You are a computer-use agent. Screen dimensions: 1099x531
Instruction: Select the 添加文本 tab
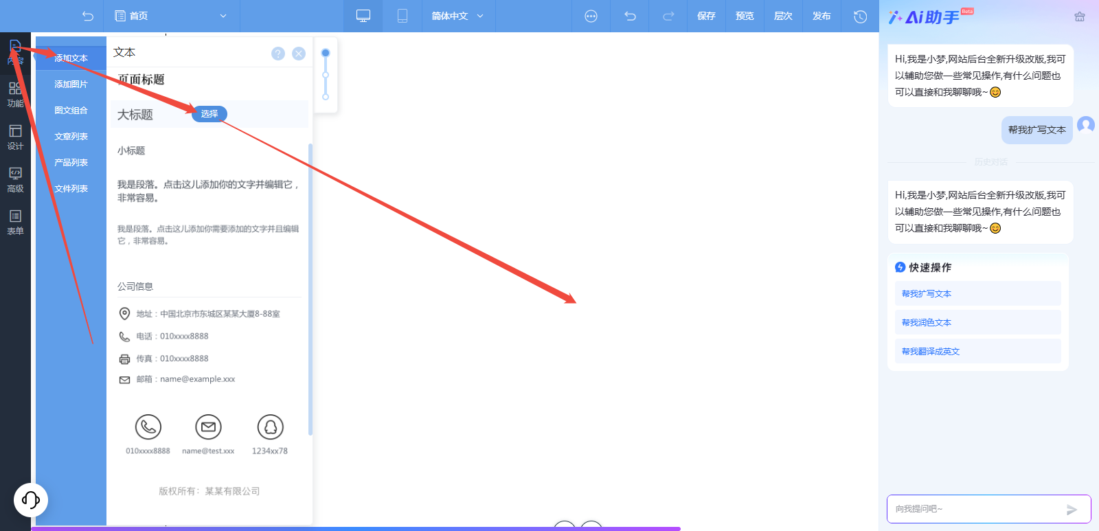click(71, 58)
